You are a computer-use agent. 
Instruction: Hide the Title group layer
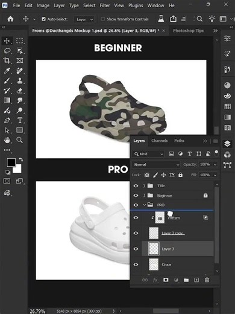[136, 186]
